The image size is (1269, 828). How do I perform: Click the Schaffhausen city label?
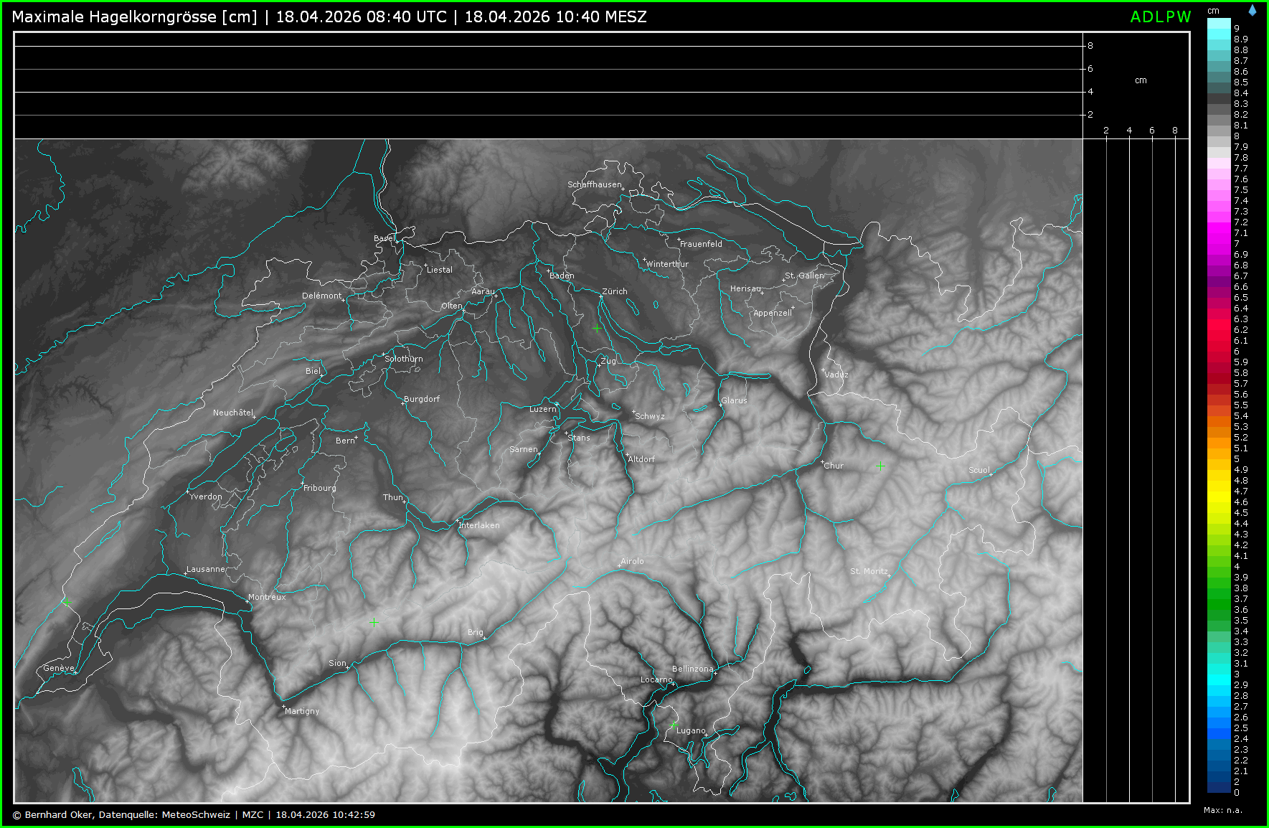click(594, 184)
